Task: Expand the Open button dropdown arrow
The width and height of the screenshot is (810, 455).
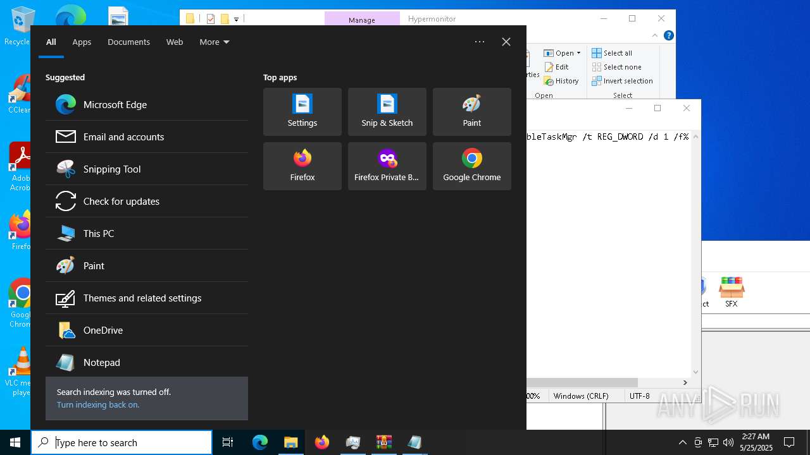Action: [578, 53]
